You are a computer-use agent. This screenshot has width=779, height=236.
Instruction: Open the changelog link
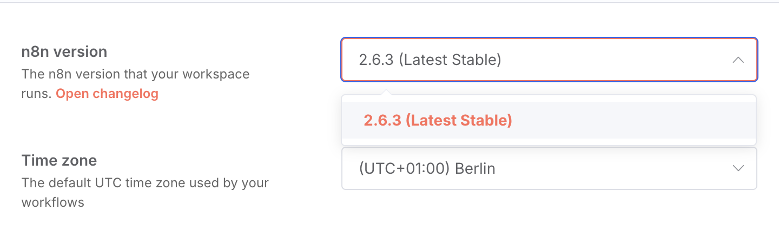pyautogui.click(x=107, y=94)
